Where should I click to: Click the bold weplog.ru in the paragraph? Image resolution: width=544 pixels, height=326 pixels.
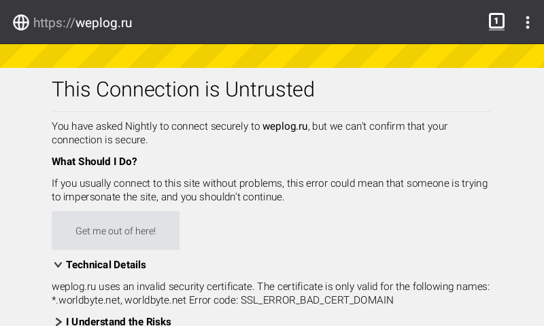coord(285,126)
